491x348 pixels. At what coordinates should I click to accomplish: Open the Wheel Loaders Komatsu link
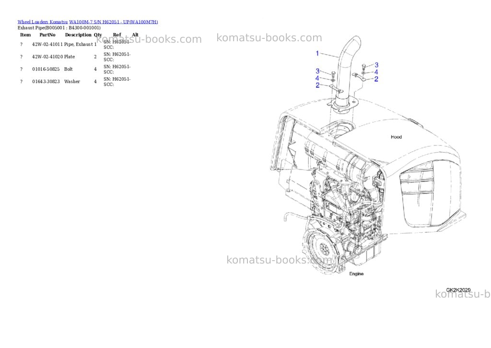42,22
